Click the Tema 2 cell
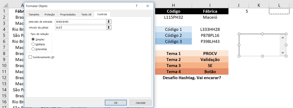 (x=174, y=60)
